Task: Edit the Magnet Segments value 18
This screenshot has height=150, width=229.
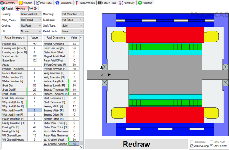Action: 74,44
